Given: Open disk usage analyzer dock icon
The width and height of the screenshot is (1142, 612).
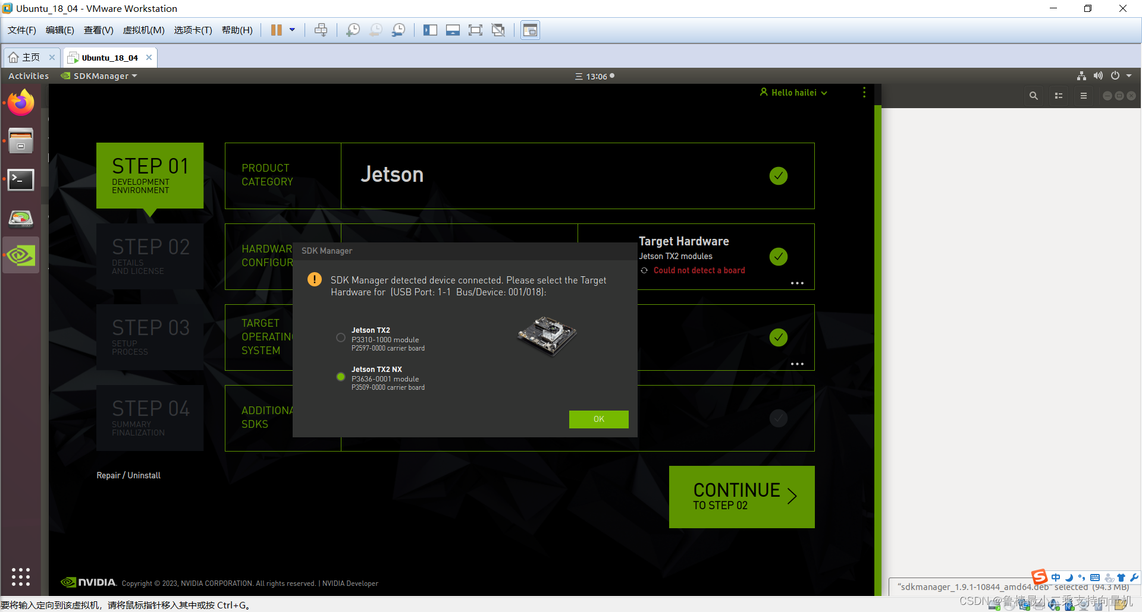Looking at the screenshot, I should (21, 218).
